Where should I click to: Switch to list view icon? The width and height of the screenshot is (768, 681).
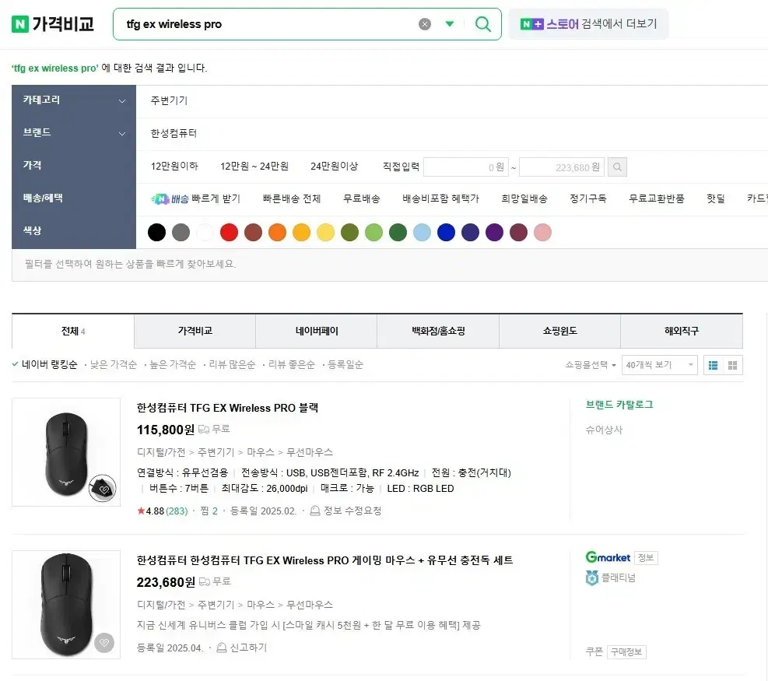click(x=713, y=365)
